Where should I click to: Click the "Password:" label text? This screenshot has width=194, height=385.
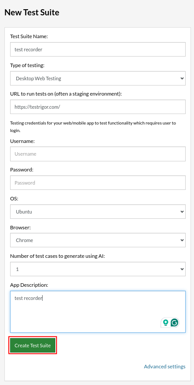22,170
